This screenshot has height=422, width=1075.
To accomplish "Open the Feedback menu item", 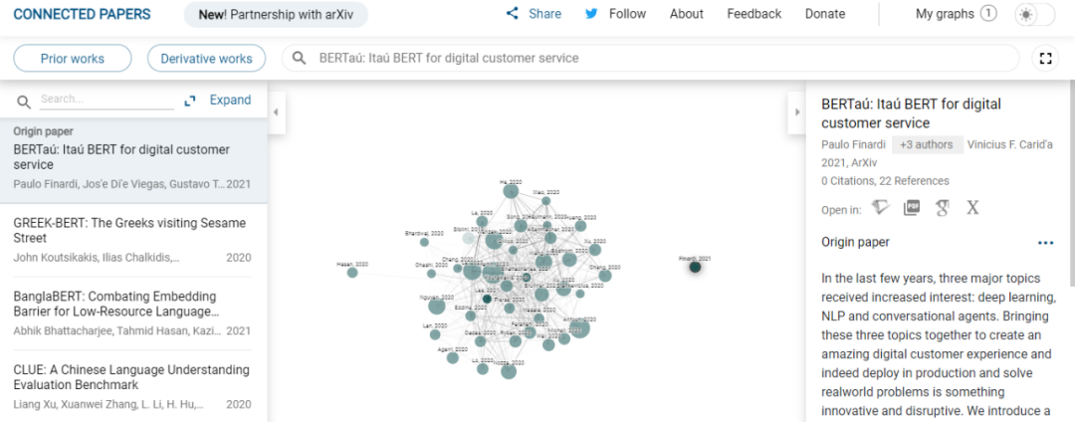I will pos(754,14).
